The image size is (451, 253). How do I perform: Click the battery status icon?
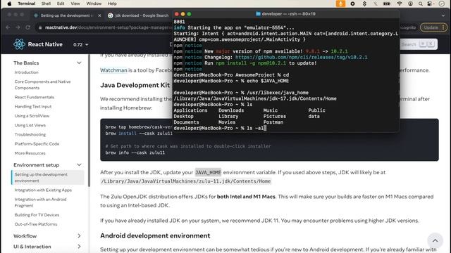tap(387, 4)
